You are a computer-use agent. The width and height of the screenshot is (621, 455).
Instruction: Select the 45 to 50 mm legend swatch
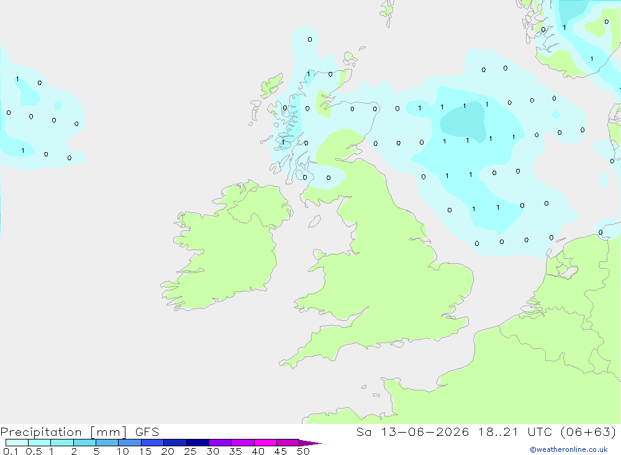pyautogui.click(x=288, y=443)
